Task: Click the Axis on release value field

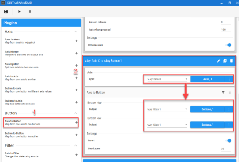Action: (226, 22)
